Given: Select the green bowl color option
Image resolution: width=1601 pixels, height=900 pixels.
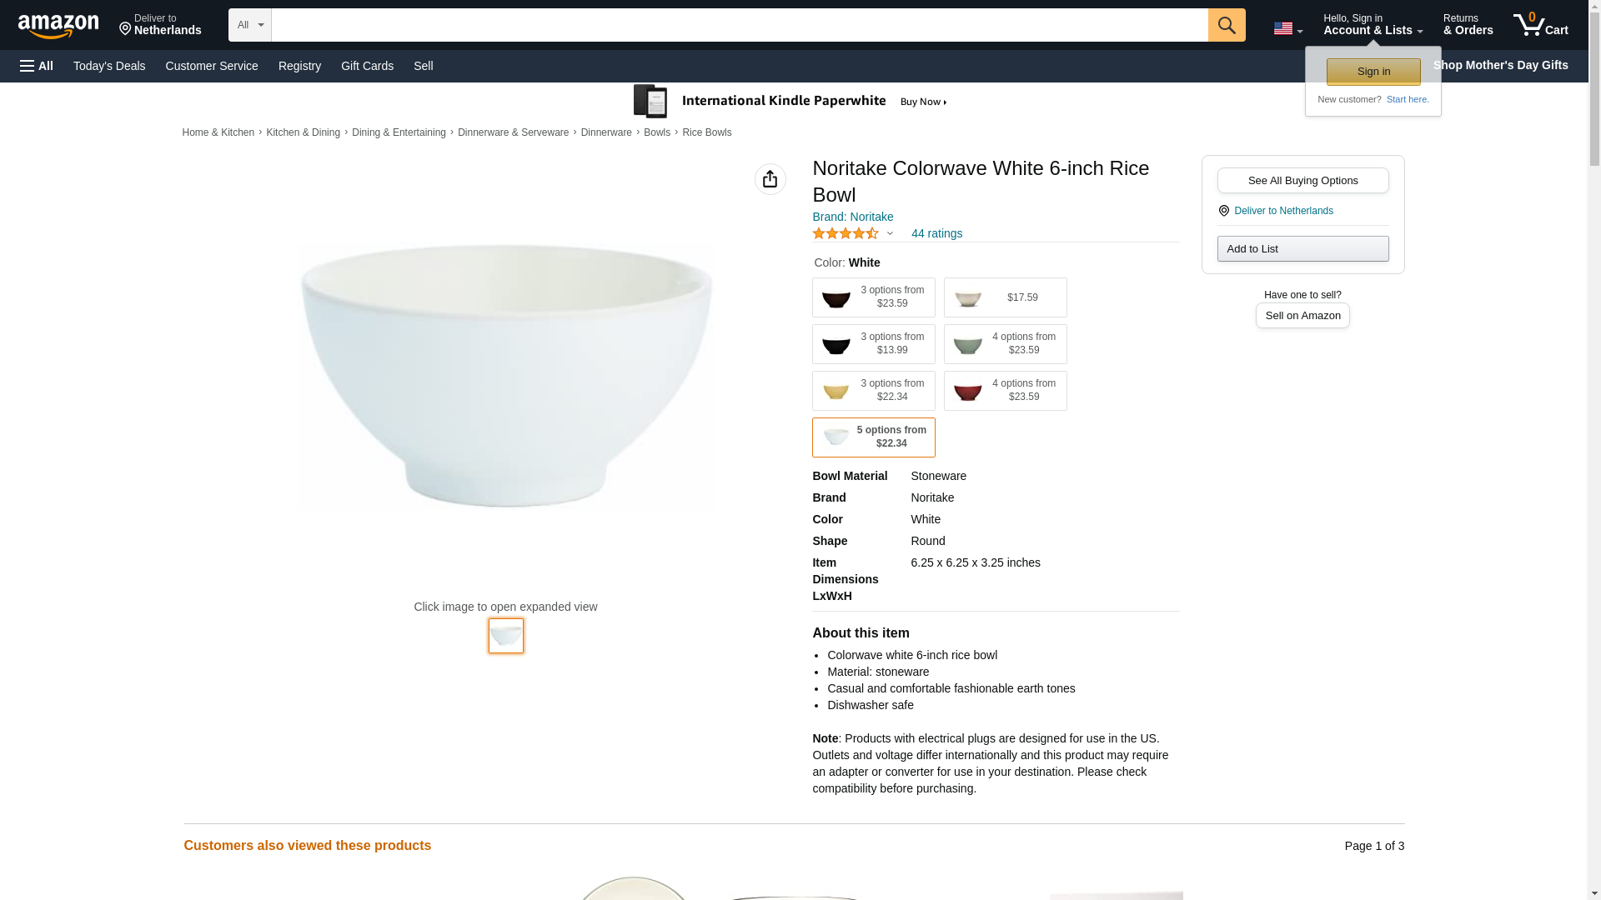Looking at the screenshot, I should pos(1005,344).
